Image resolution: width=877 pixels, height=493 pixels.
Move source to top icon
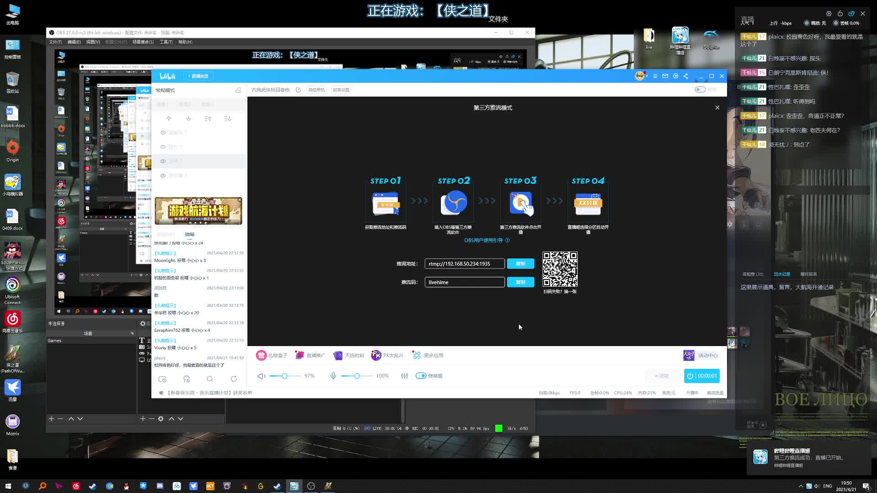[x=208, y=119]
